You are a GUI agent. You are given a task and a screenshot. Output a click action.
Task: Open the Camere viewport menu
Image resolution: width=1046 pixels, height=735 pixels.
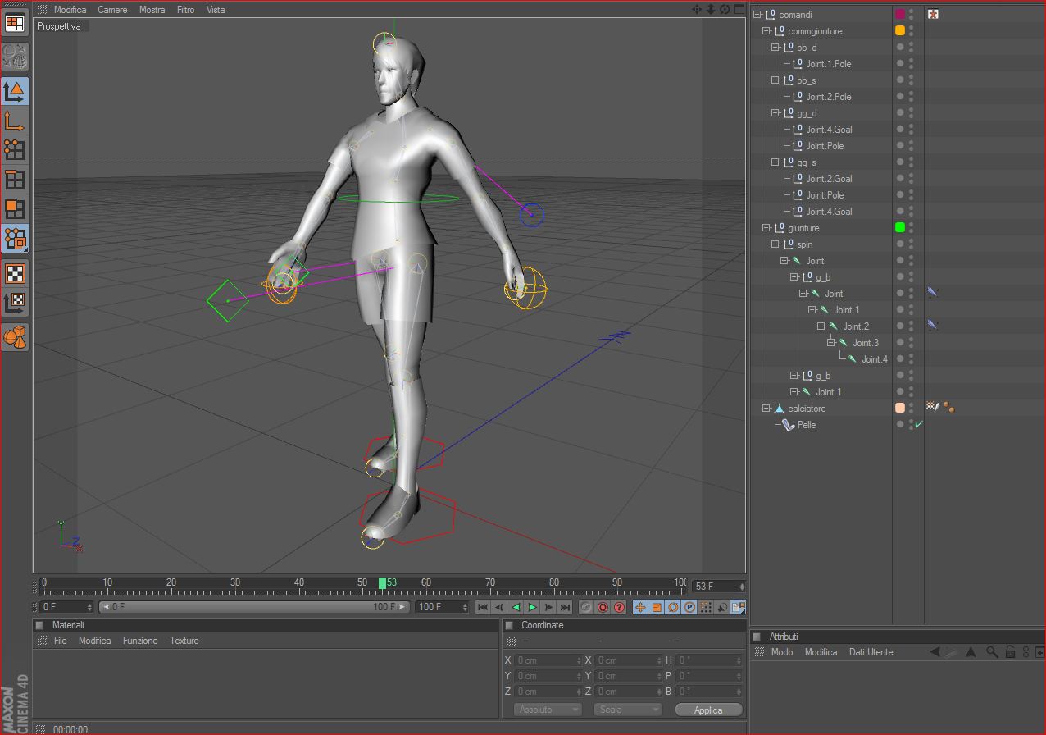pyautogui.click(x=112, y=10)
